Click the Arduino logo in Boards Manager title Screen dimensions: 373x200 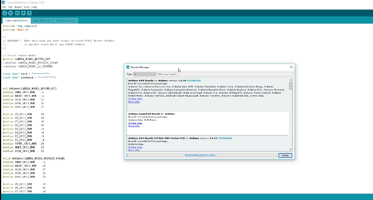point(128,67)
